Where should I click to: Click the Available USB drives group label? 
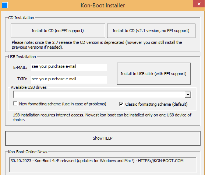tap(29, 87)
